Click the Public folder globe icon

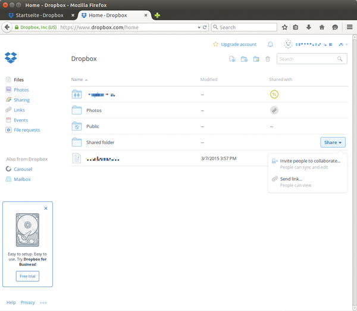click(x=77, y=126)
